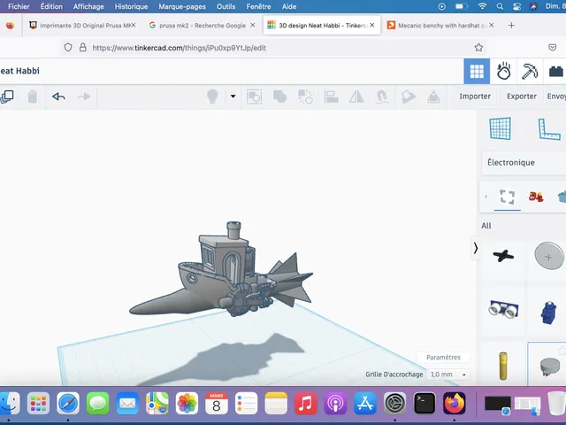Select the Ruler tool
The width and height of the screenshot is (566, 425).
[549, 129]
